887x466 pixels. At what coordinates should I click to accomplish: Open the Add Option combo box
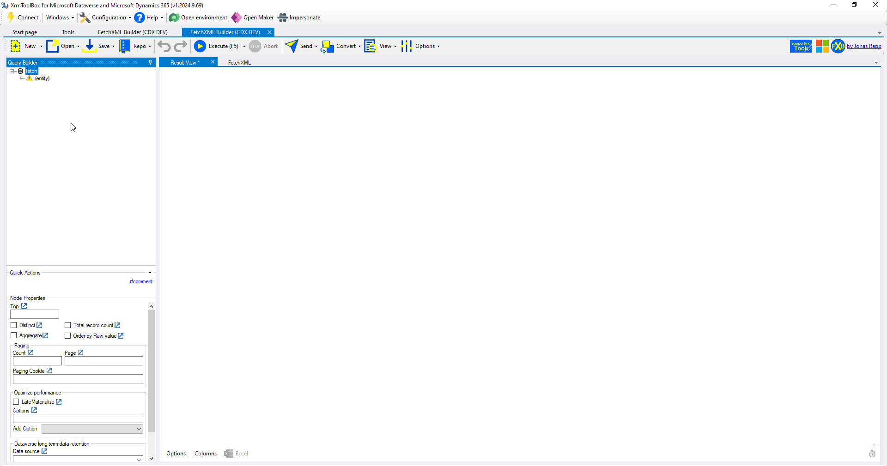coord(92,429)
